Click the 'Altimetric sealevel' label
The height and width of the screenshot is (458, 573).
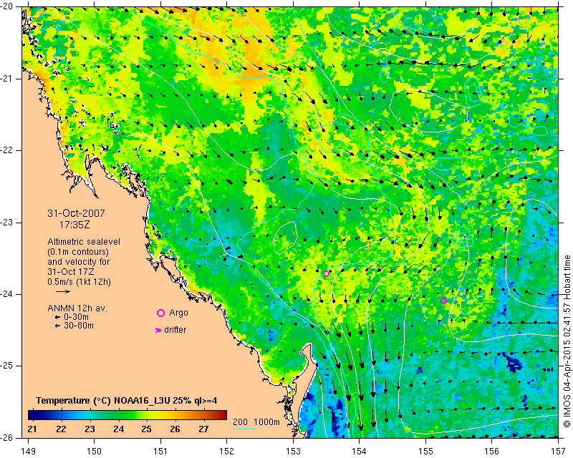pyautogui.click(x=84, y=242)
